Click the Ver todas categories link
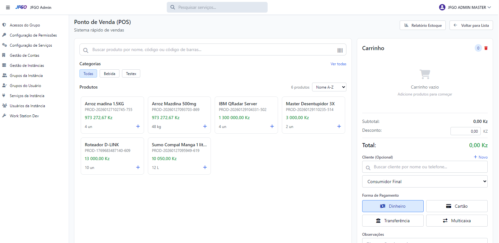Screen dimensions: 499x243 coord(338,64)
